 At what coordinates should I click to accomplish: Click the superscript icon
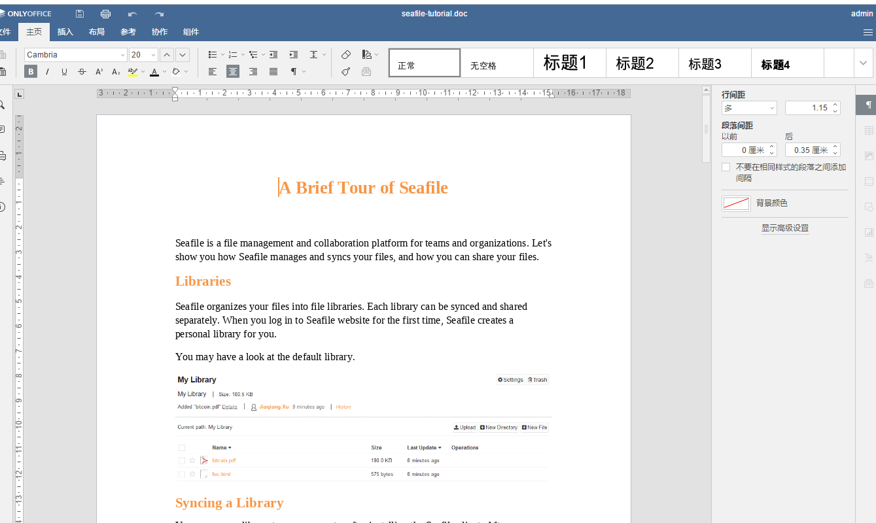pyautogui.click(x=99, y=72)
